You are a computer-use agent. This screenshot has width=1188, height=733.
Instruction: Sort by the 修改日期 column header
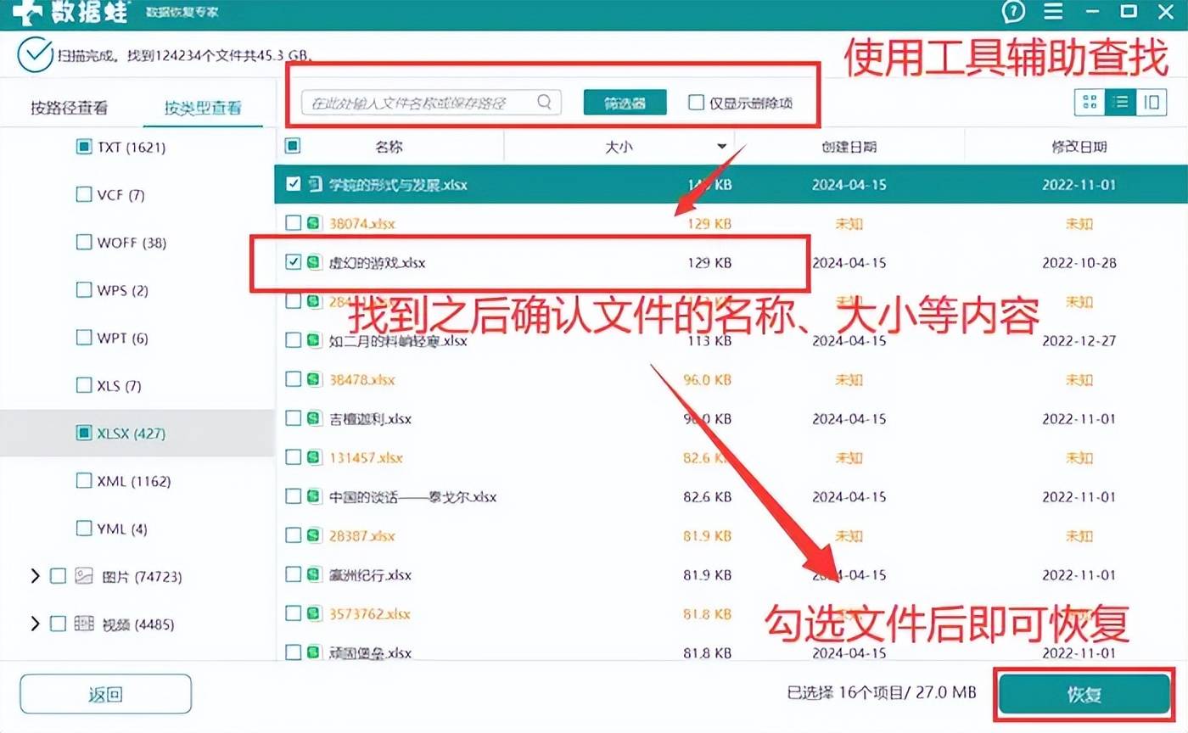pyautogui.click(x=1079, y=147)
